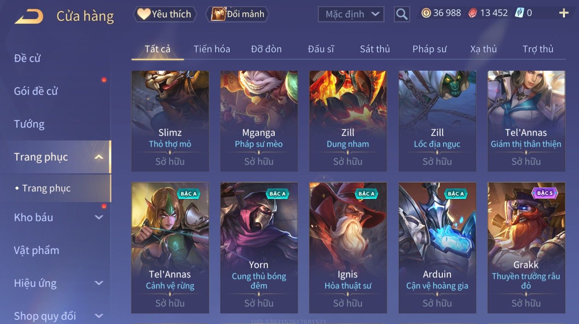Open the Mặc định sort dropdown
The width and height of the screenshot is (579, 324).
[x=351, y=14]
